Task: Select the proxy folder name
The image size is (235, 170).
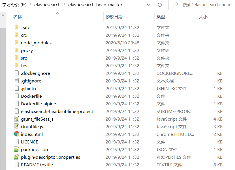Action: 27,51
